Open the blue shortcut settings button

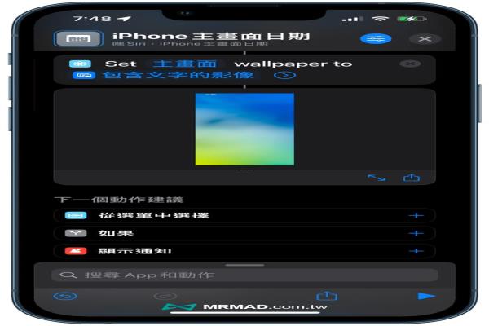(376, 39)
